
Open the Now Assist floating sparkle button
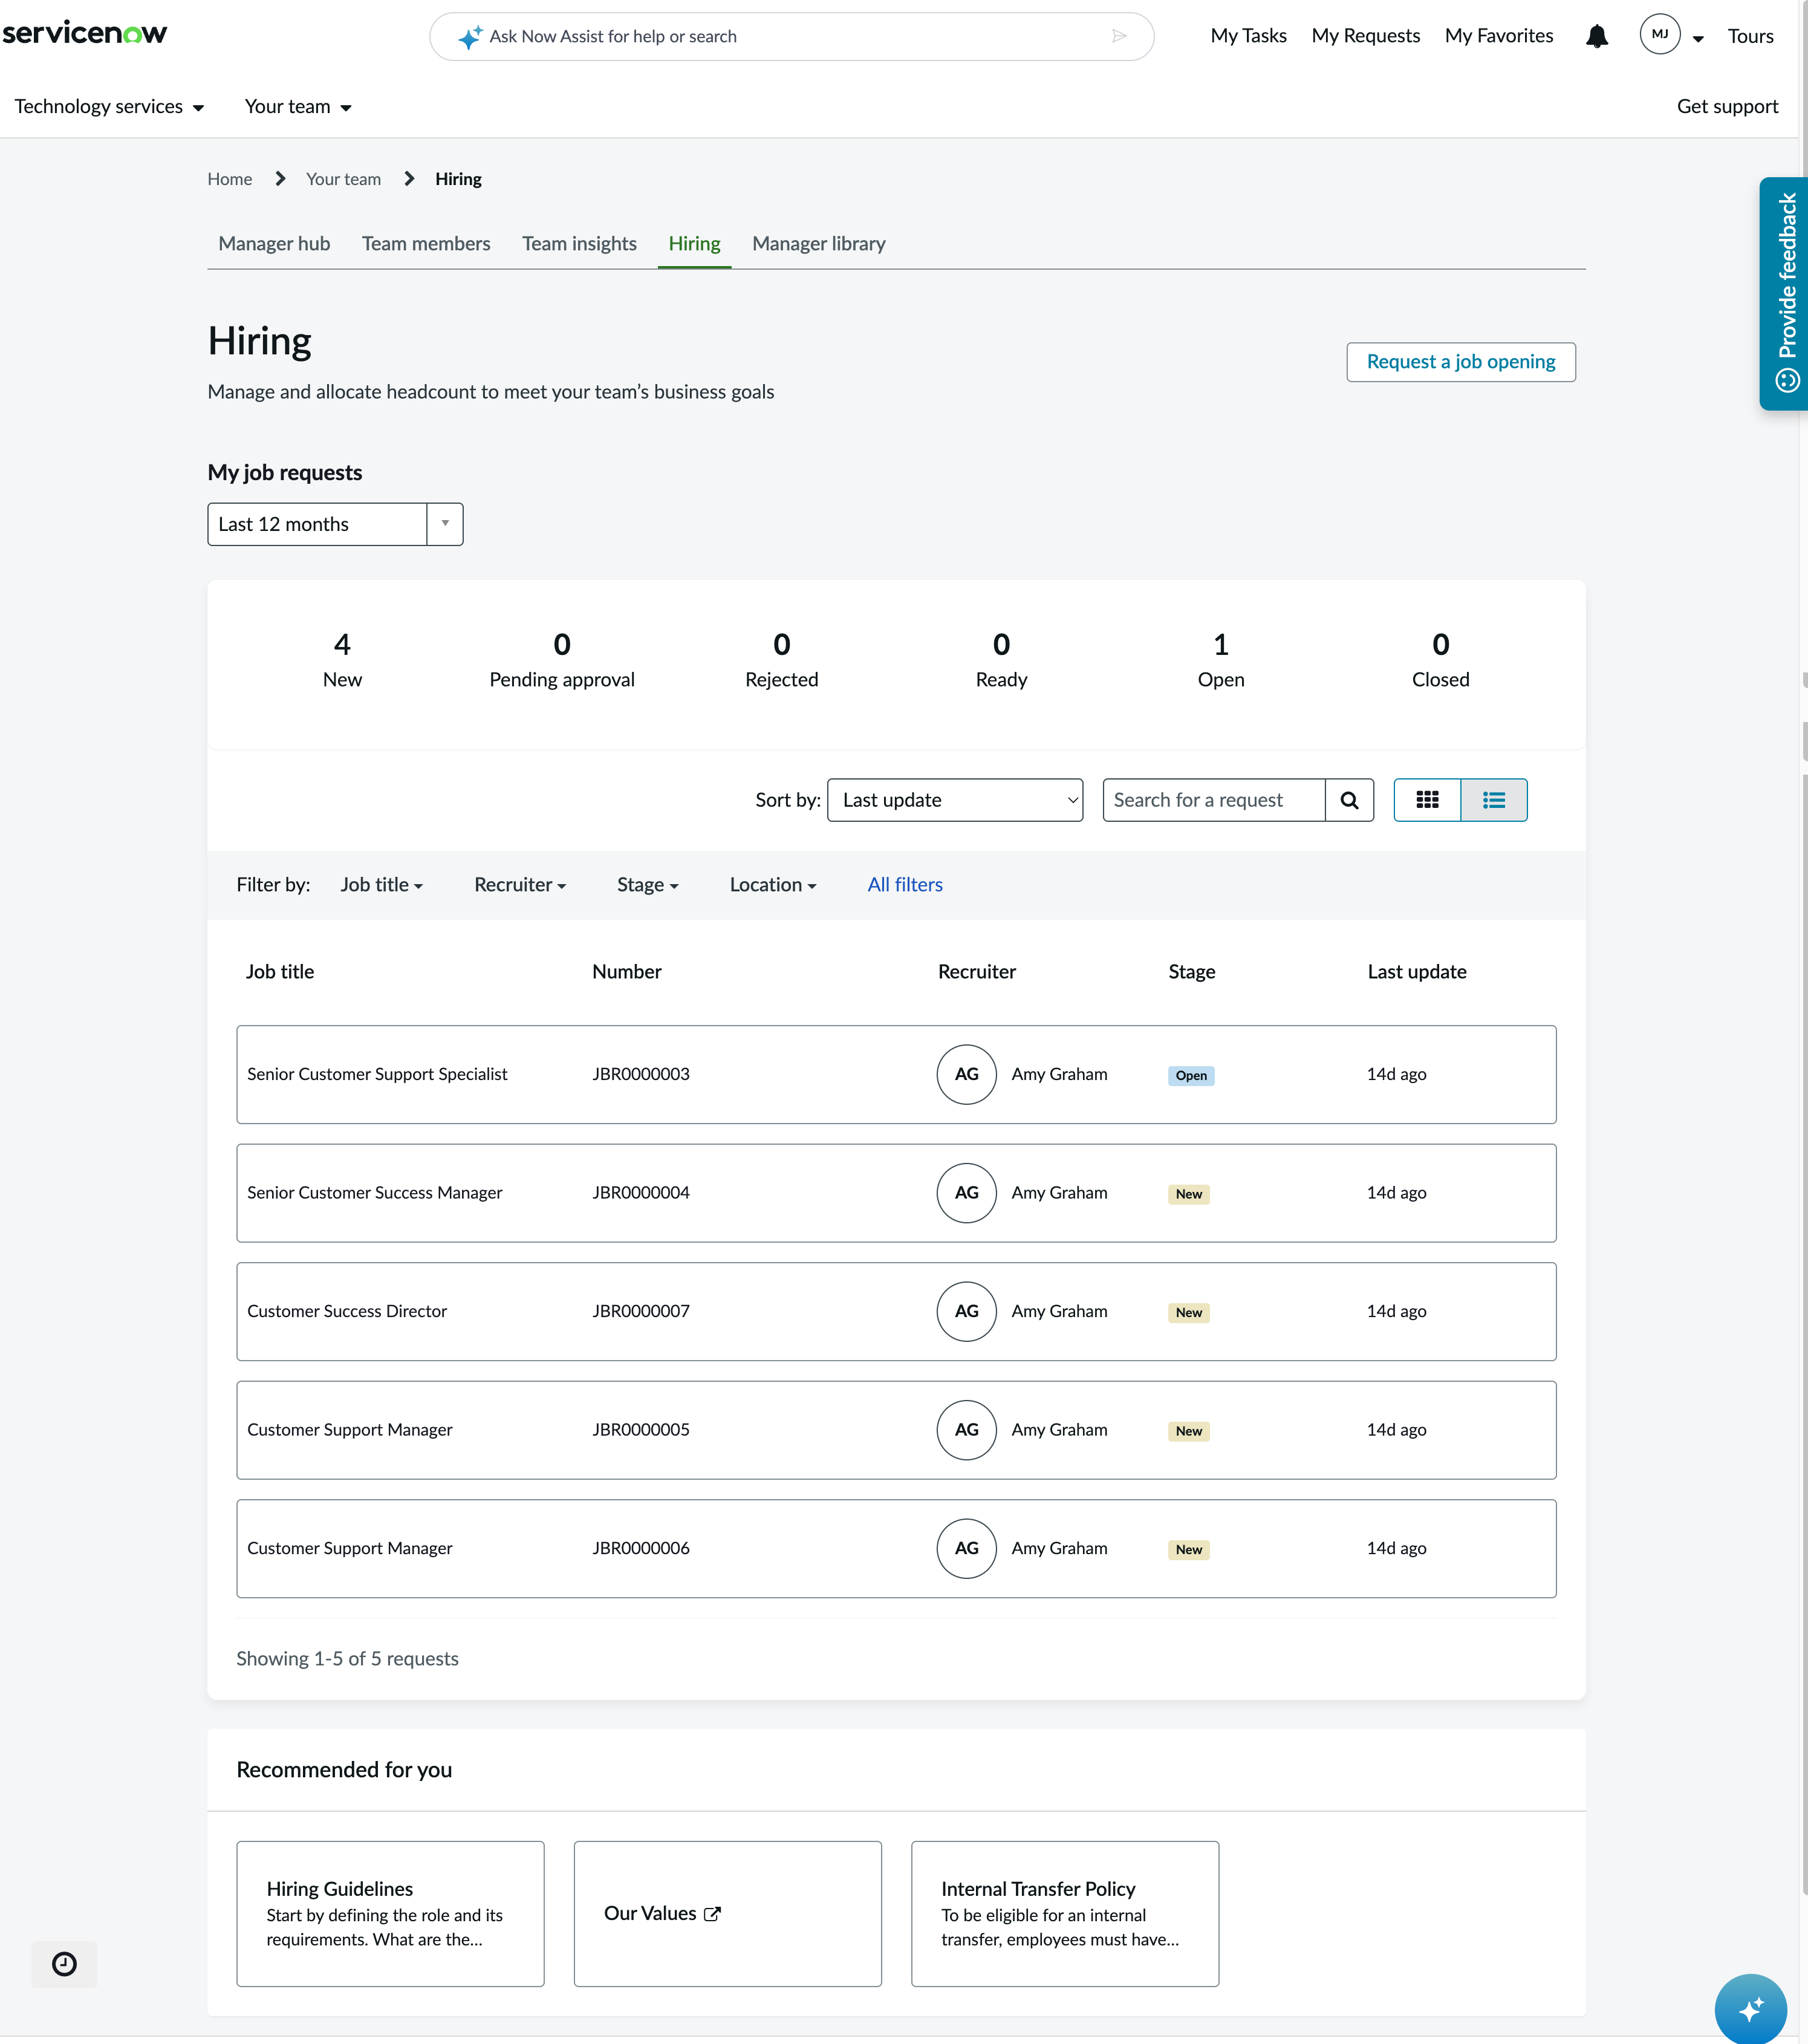(1750, 2008)
